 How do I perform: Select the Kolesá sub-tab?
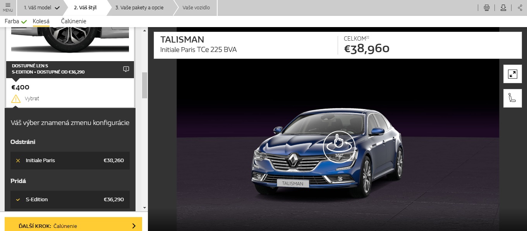(x=41, y=21)
